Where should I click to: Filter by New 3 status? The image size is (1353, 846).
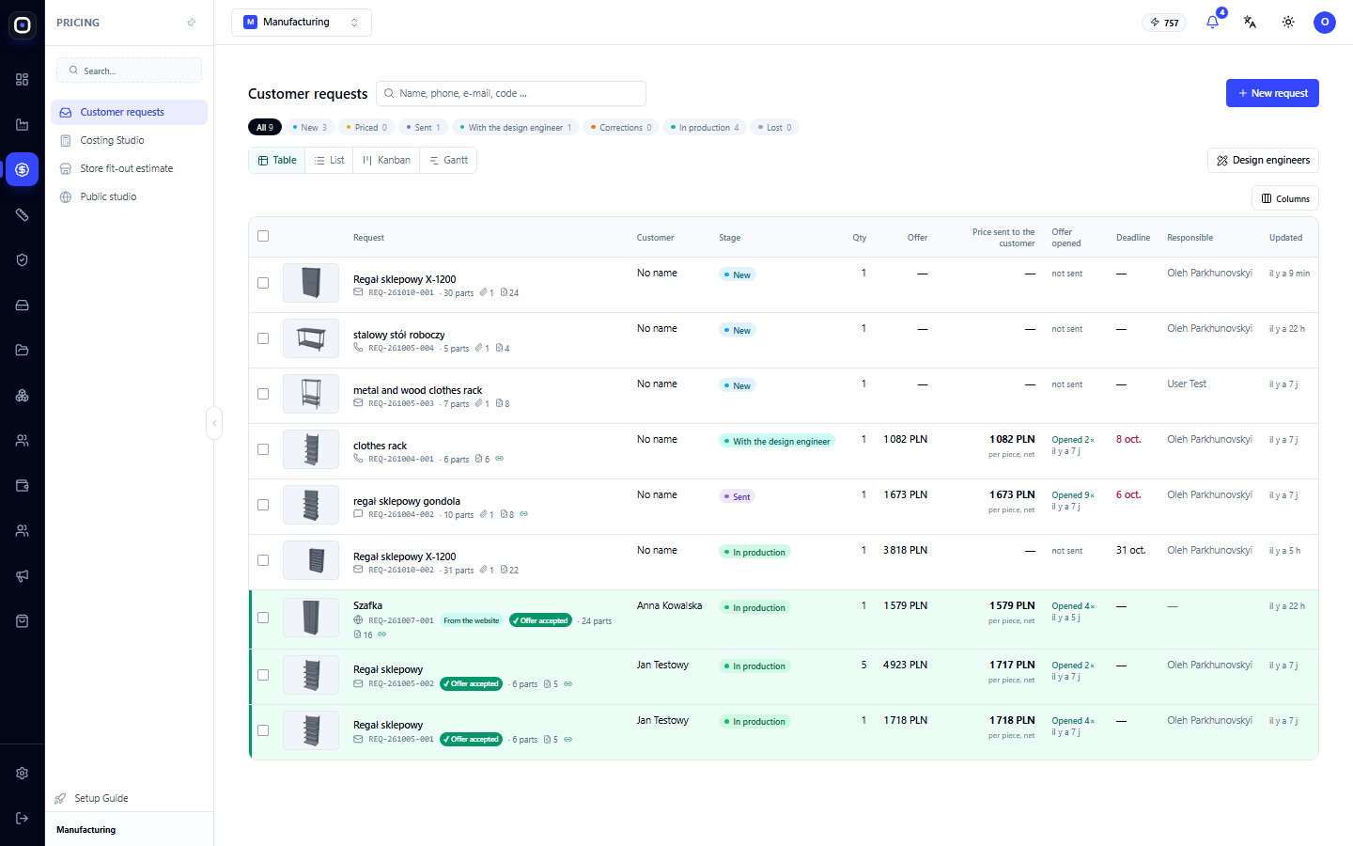pos(309,128)
